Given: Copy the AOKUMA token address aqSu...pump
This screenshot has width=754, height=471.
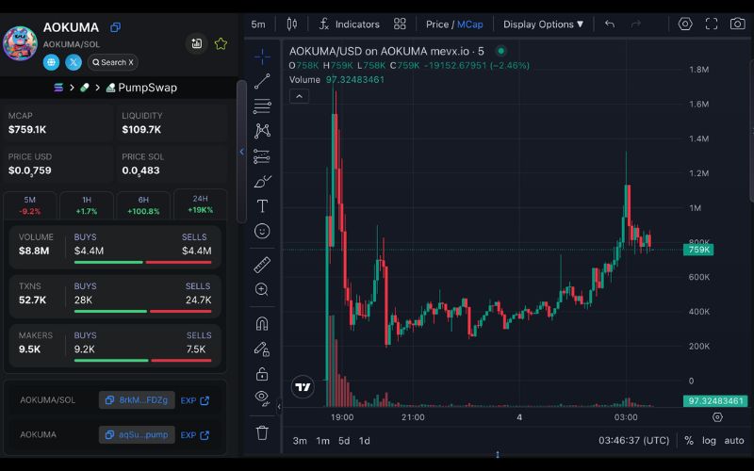Looking at the screenshot, I should coord(137,434).
